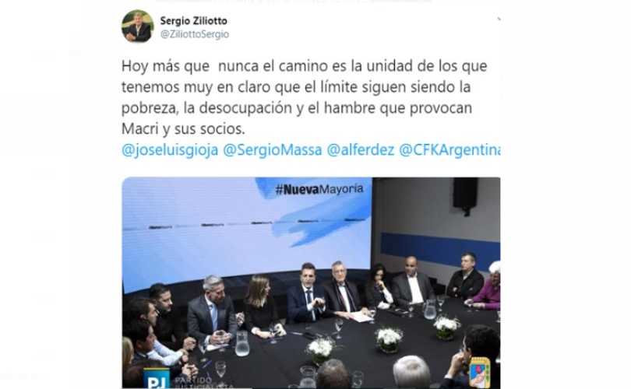
Task: Follow the @alferdez mention link
Action: pyautogui.click(x=361, y=150)
